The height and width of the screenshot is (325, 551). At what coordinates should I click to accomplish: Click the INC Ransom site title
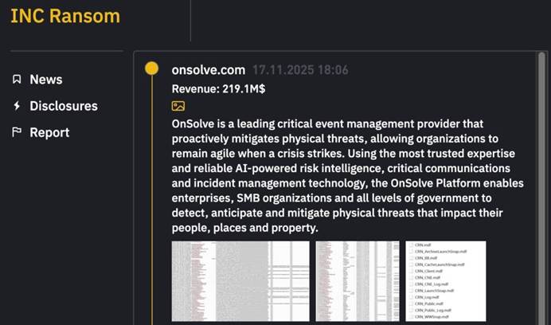click(65, 16)
